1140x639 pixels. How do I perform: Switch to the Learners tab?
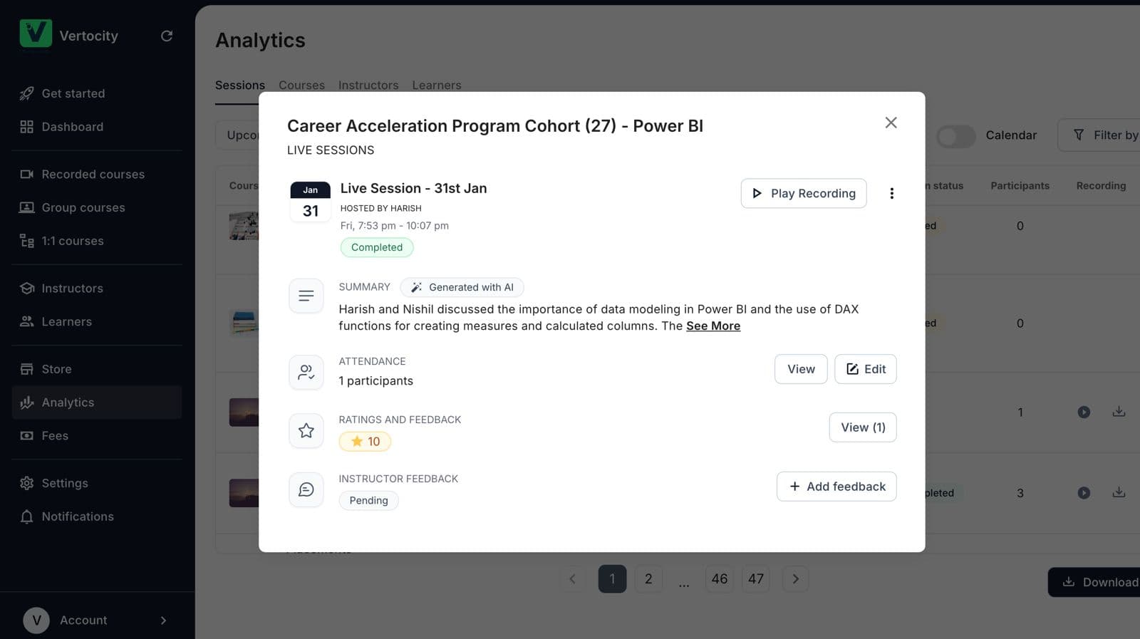(x=437, y=85)
